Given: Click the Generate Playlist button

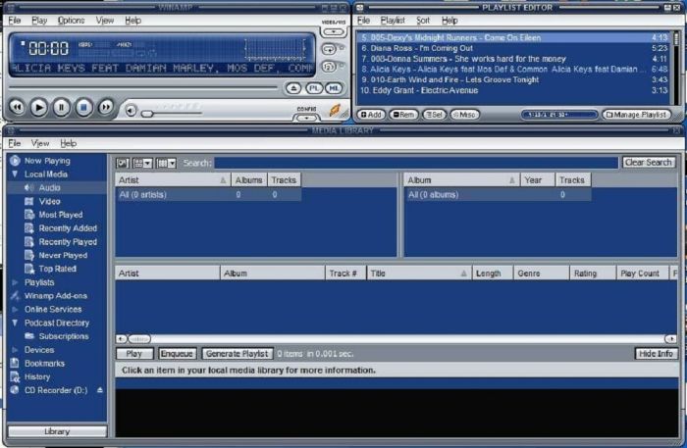Looking at the screenshot, I should pos(236,353).
